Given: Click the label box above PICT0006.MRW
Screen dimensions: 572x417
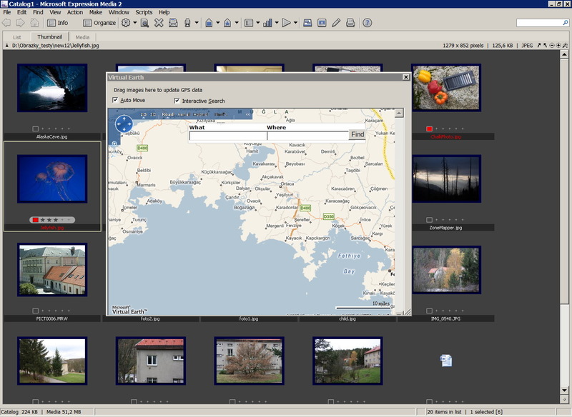Looking at the screenshot, I should pyautogui.click(x=35, y=311).
